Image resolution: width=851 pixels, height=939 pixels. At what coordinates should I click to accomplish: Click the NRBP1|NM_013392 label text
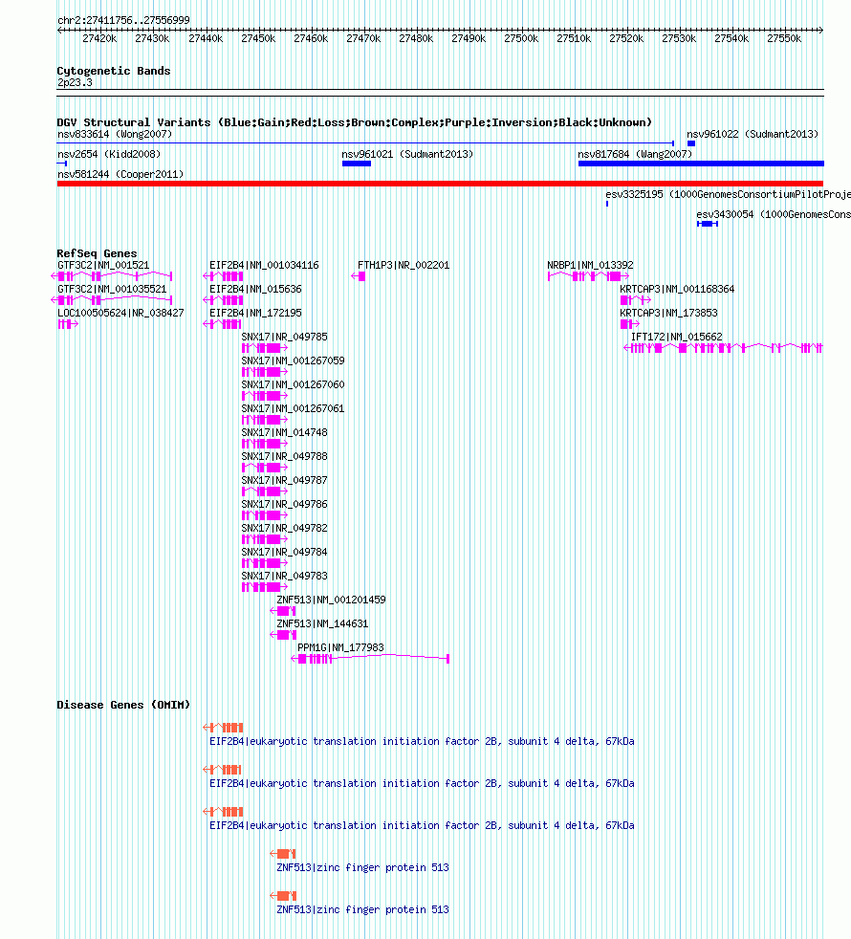click(x=590, y=265)
